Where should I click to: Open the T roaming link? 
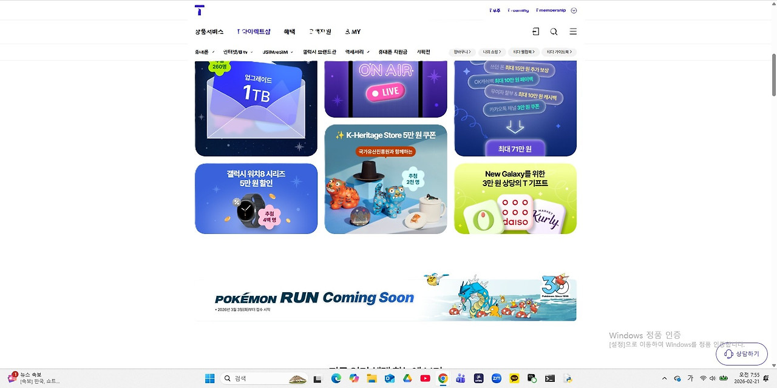tap(518, 10)
